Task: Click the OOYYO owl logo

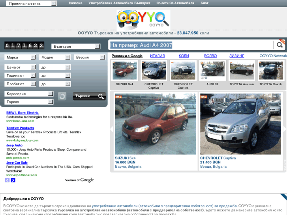Action: (143, 20)
